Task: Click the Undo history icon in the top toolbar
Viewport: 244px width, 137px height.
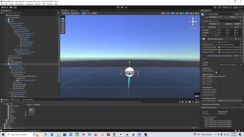Action: (215, 7)
